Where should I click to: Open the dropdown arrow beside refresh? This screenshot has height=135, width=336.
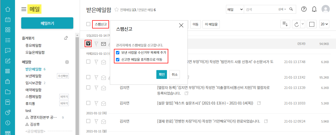pyautogui.click(x=303, y=24)
